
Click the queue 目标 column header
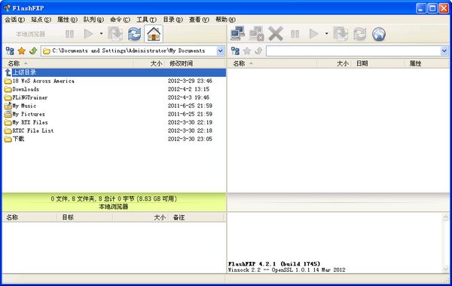tap(85, 217)
